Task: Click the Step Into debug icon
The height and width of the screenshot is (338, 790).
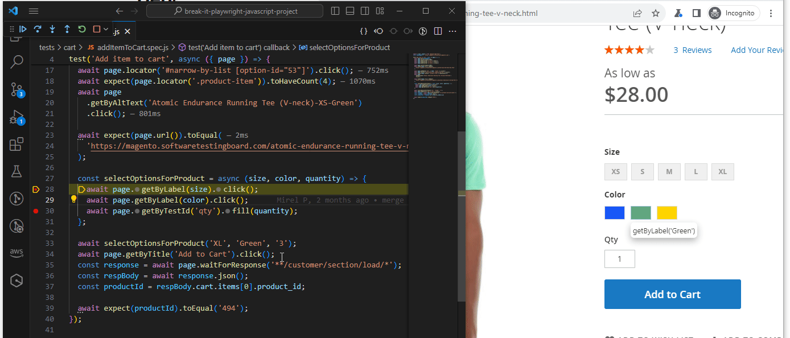Action: 52,29
